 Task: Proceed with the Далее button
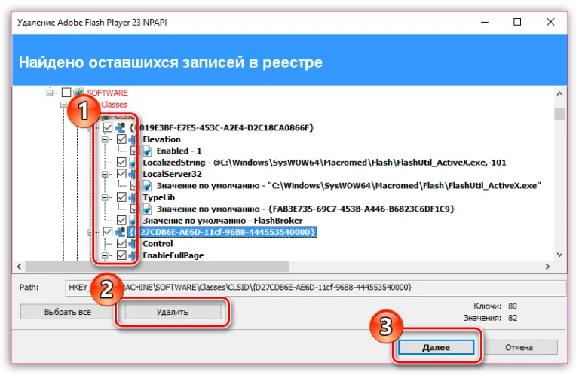[436, 347]
